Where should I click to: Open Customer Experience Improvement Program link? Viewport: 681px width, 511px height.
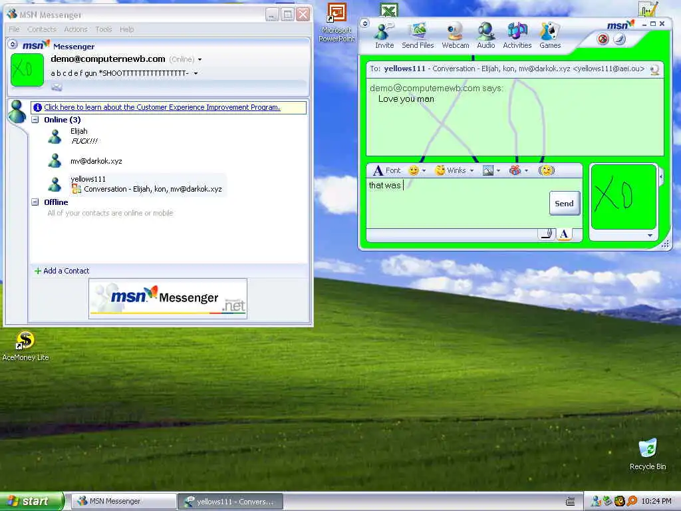162,107
